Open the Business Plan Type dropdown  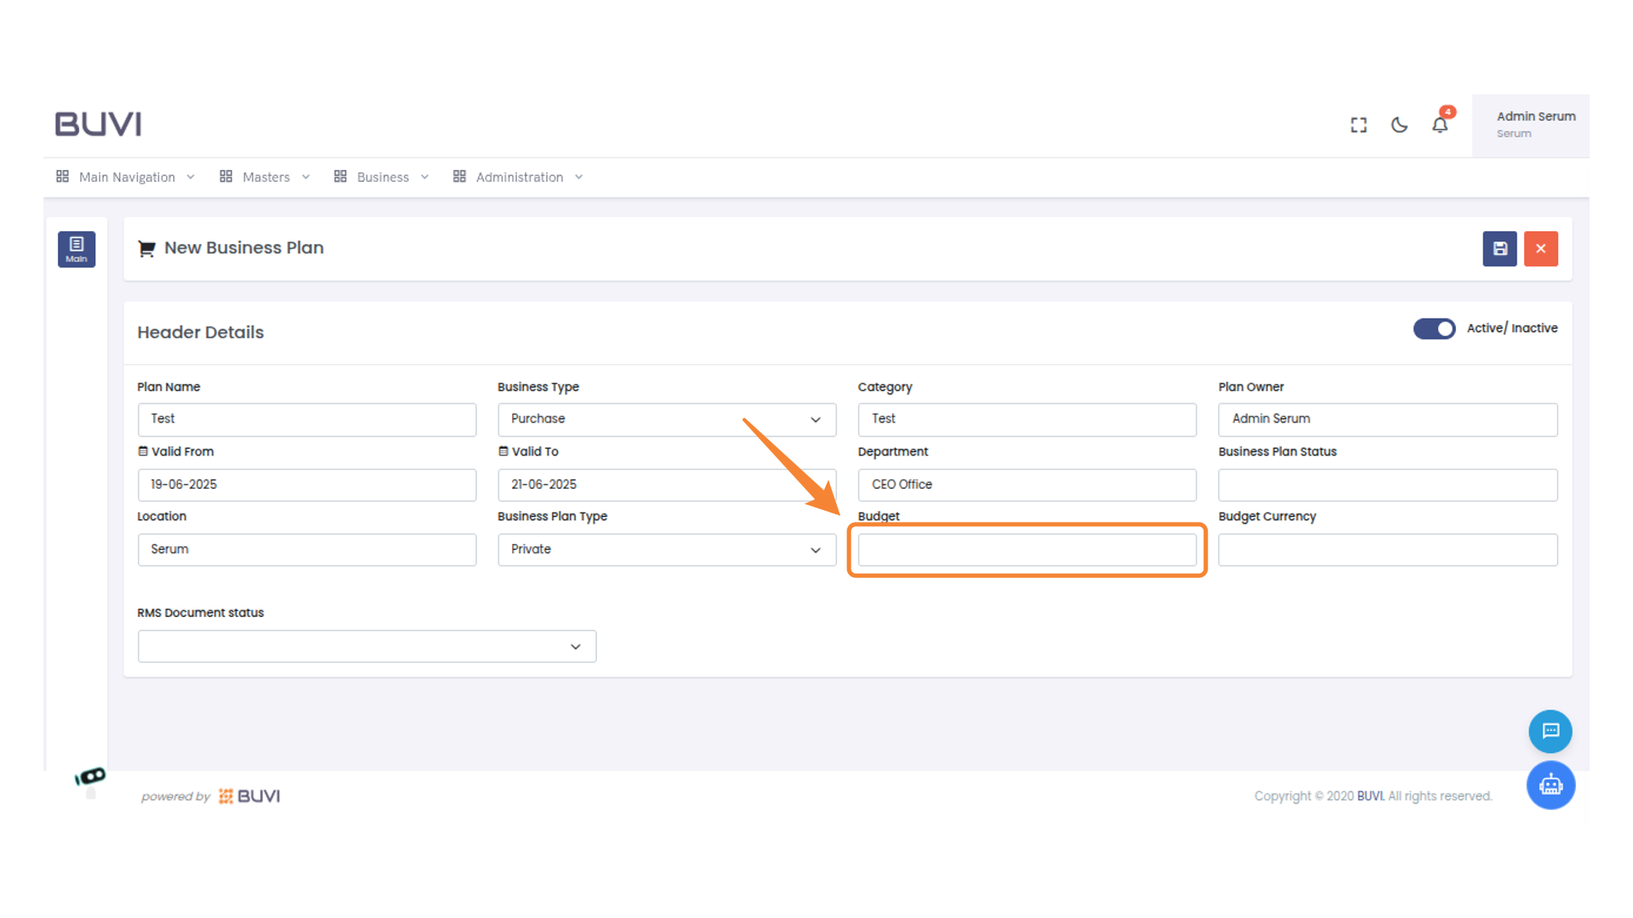pyautogui.click(x=666, y=550)
